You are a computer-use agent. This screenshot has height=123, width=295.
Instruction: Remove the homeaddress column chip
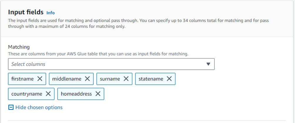click(98, 94)
